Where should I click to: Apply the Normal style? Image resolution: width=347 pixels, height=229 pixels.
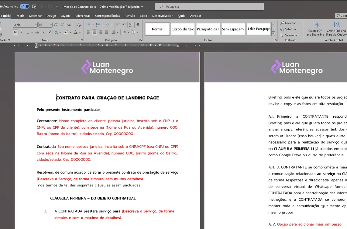coord(158,29)
